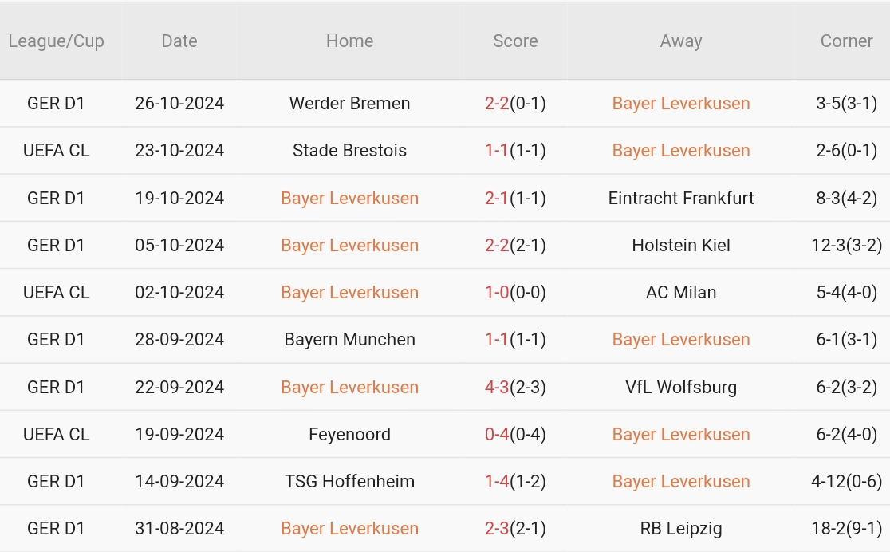The width and height of the screenshot is (890, 552).
Task: Click the VfL Wolfsburg team name
Action: 681,388
